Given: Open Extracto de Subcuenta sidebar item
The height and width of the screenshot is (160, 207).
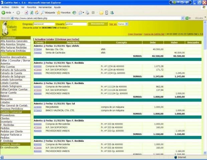Looking at the screenshot, I should click(13, 70).
